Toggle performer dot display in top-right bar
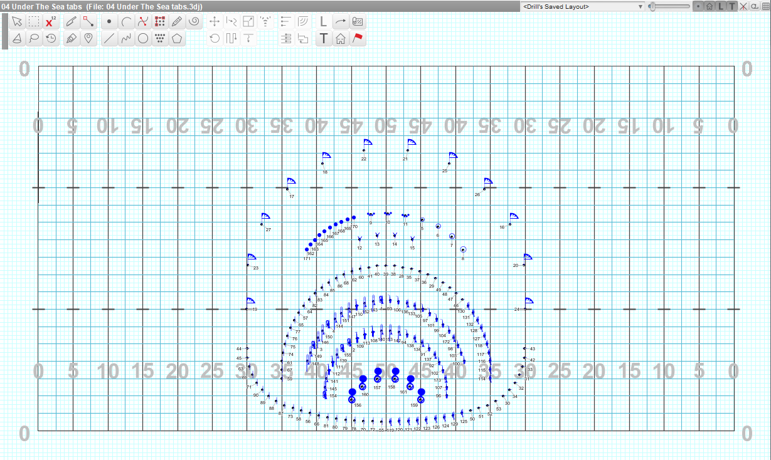This screenshot has height=460, width=771. tap(698, 6)
